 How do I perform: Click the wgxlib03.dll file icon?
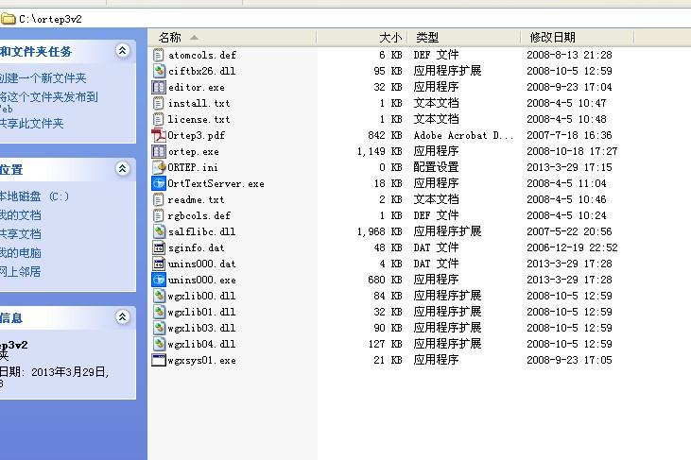click(158, 328)
